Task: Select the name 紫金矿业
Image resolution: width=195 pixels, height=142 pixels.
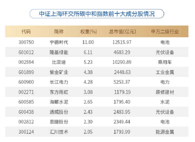Action: [x=59, y=72]
